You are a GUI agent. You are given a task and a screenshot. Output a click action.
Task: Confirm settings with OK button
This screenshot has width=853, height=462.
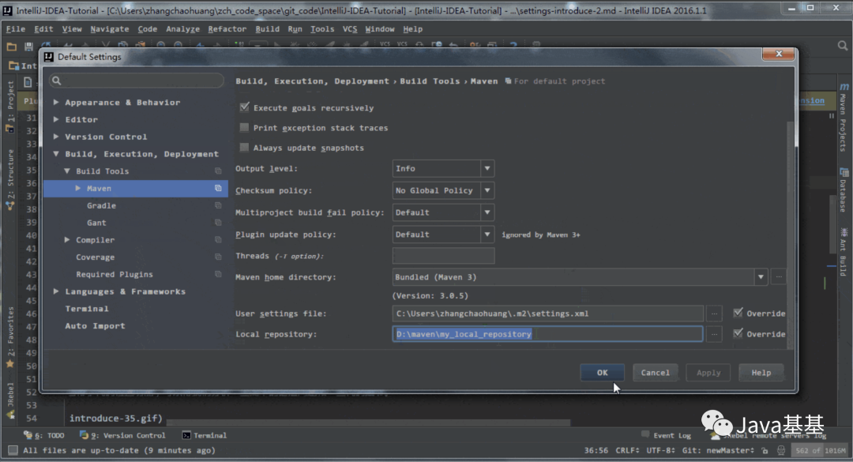click(602, 373)
